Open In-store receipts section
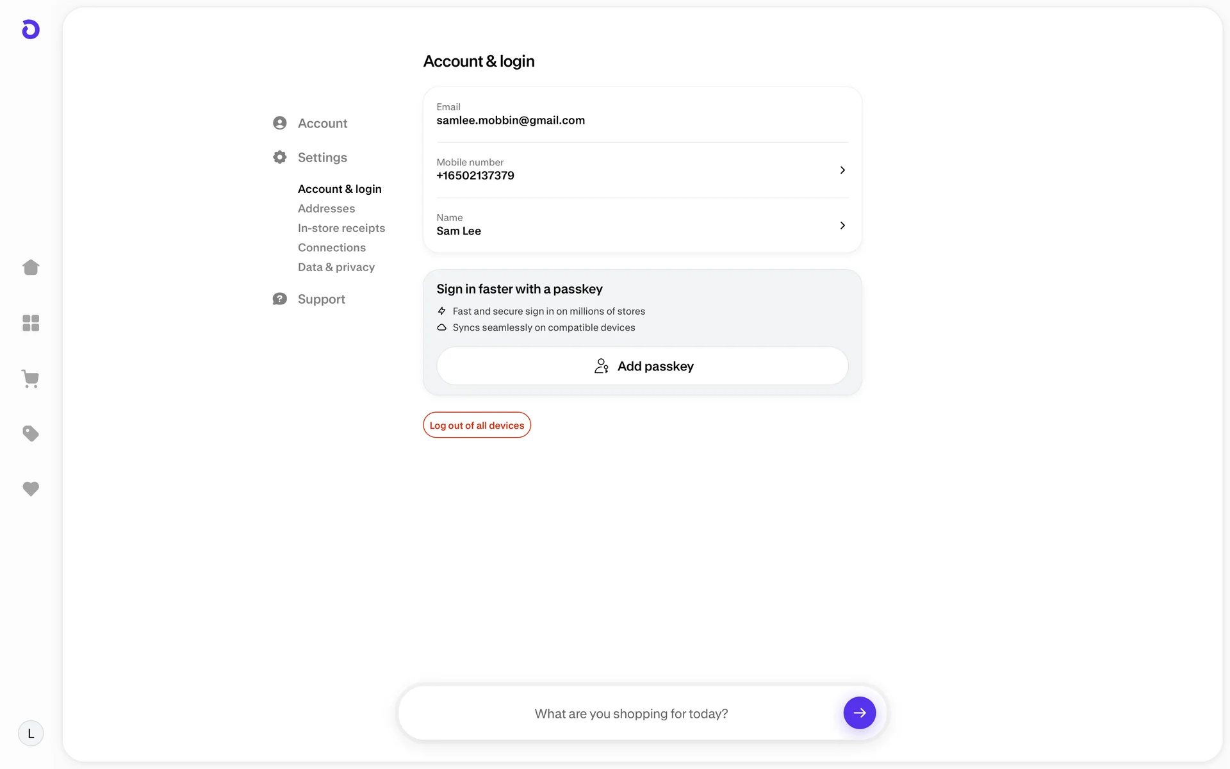Viewport: 1230px width, 769px height. [x=341, y=228]
